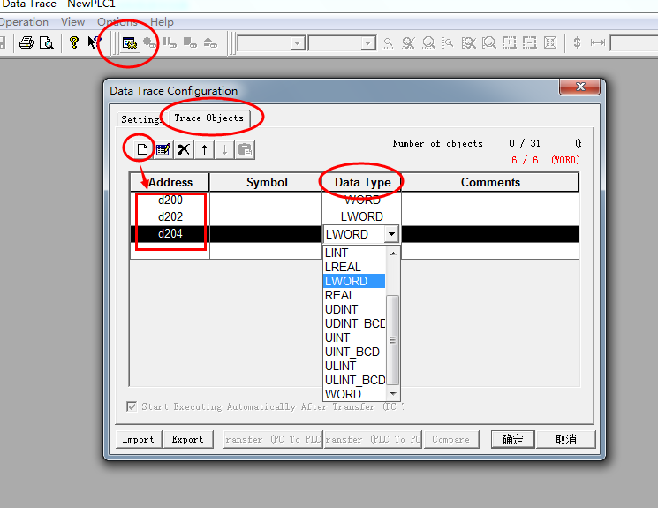This screenshot has width=658, height=508.
Task: Open the View menu
Action: tap(72, 22)
